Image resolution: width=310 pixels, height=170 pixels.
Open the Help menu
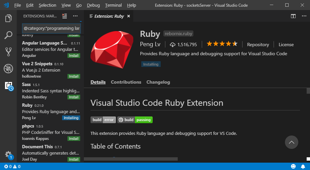132,5
